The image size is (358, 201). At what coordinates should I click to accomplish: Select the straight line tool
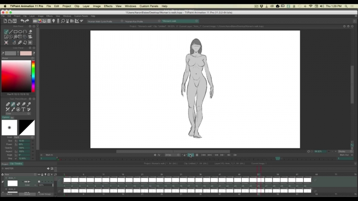(x=11, y=32)
